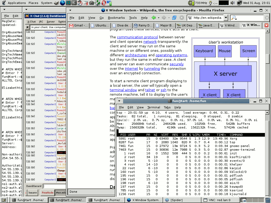This screenshot has width=271, height=203.
Task: Open the Vim launcher in top panel
Action: point(98,3)
